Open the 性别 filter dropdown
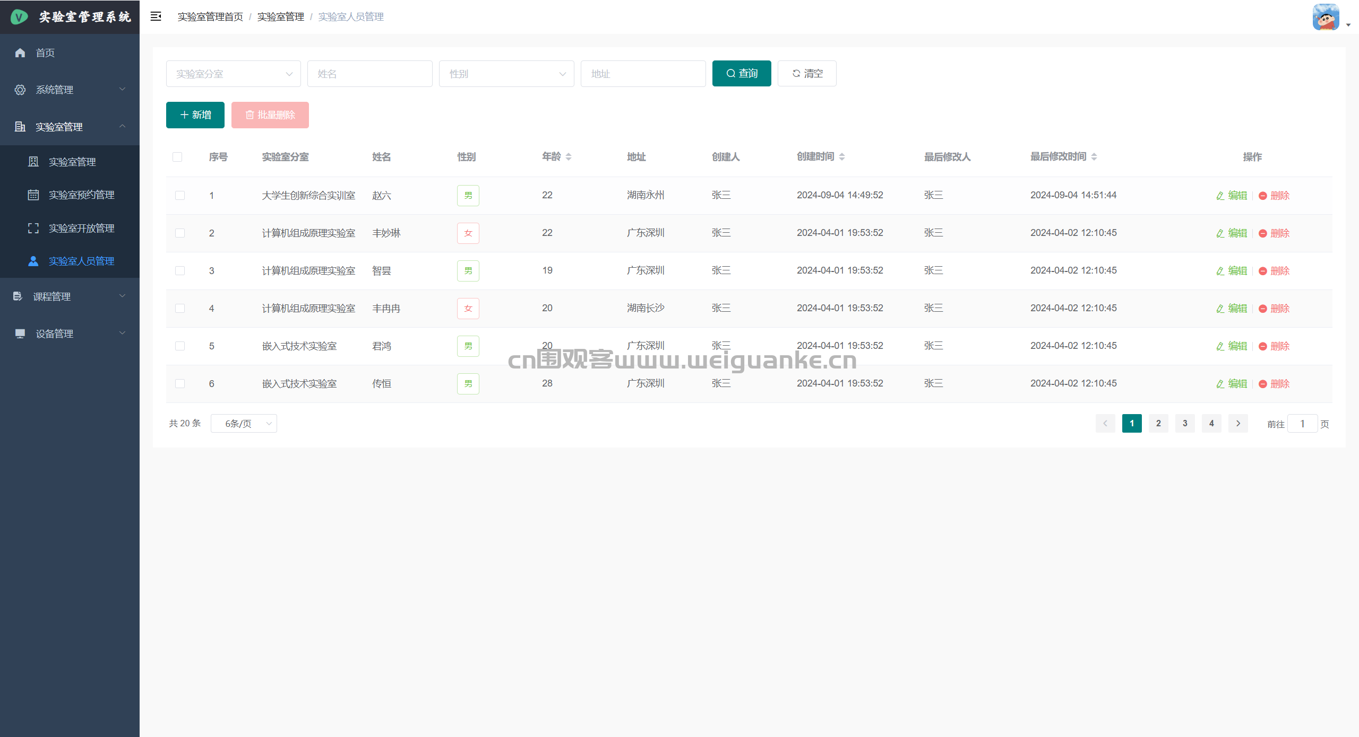This screenshot has width=1359, height=737. [506, 74]
